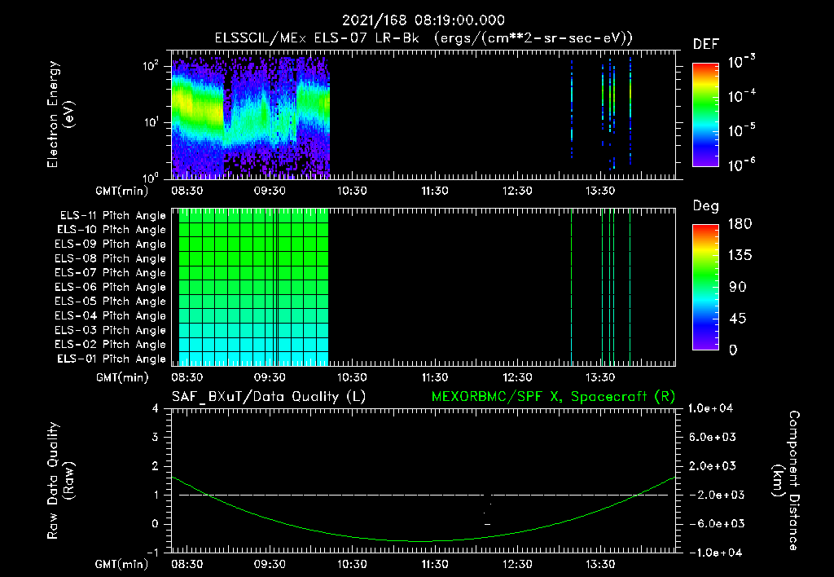Click the timestamp title 2021/168 08:19:00.000
834x577 pixels.
tap(424, 20)
